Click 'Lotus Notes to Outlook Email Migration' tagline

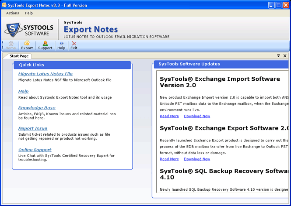pos(116,37)
